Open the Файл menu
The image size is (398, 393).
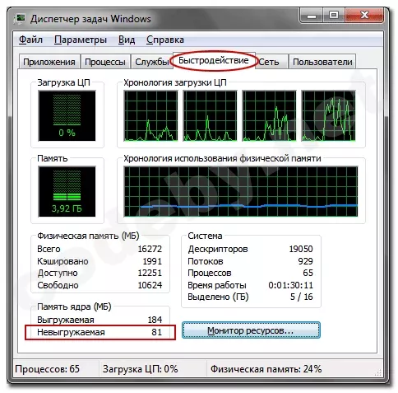(30, 40)
